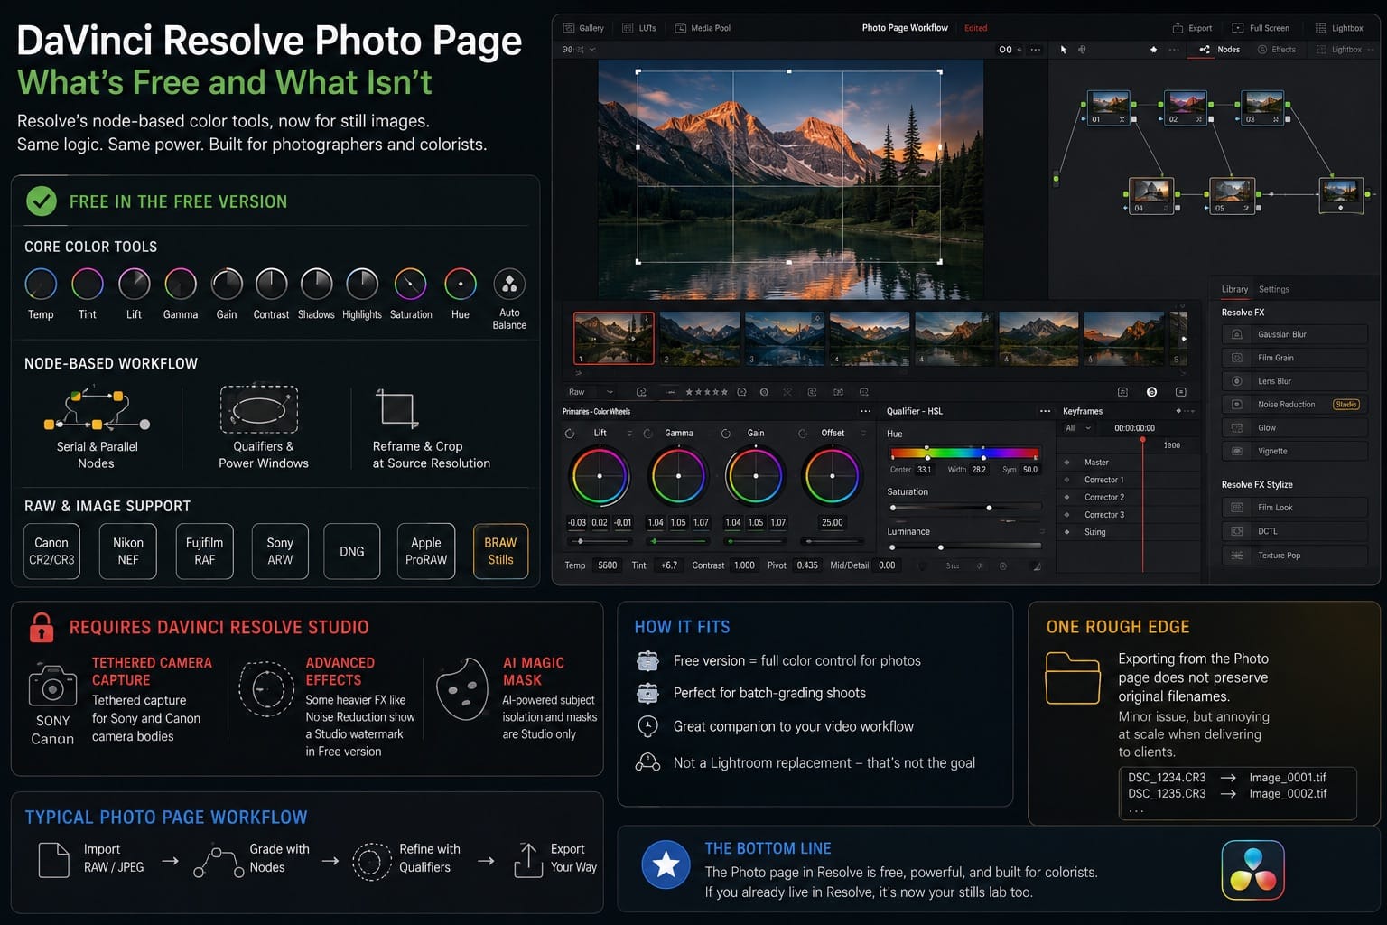This screenshot has height=925, width=1387.
Task: Click the Lens Blur effect icon
Action: [1236, 381]
